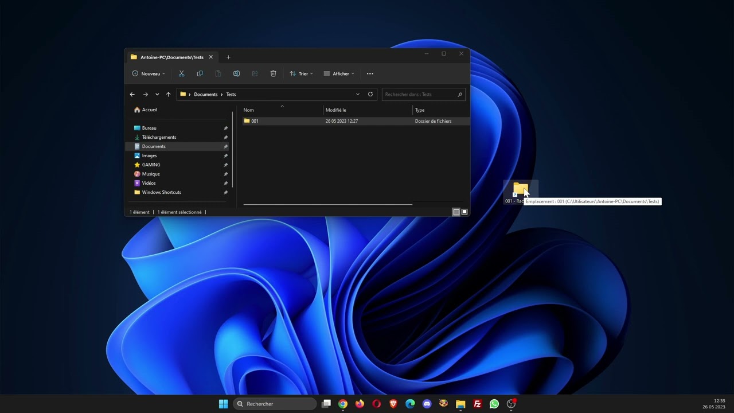Select the 001 shortcut on the desktop
Screen dimensions: 734x413
point(521,193)
